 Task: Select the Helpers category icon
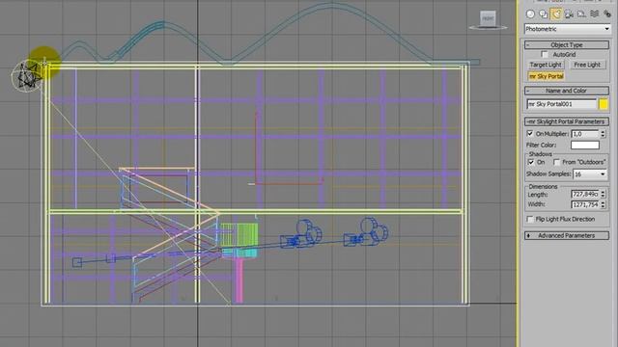(581, 14)
